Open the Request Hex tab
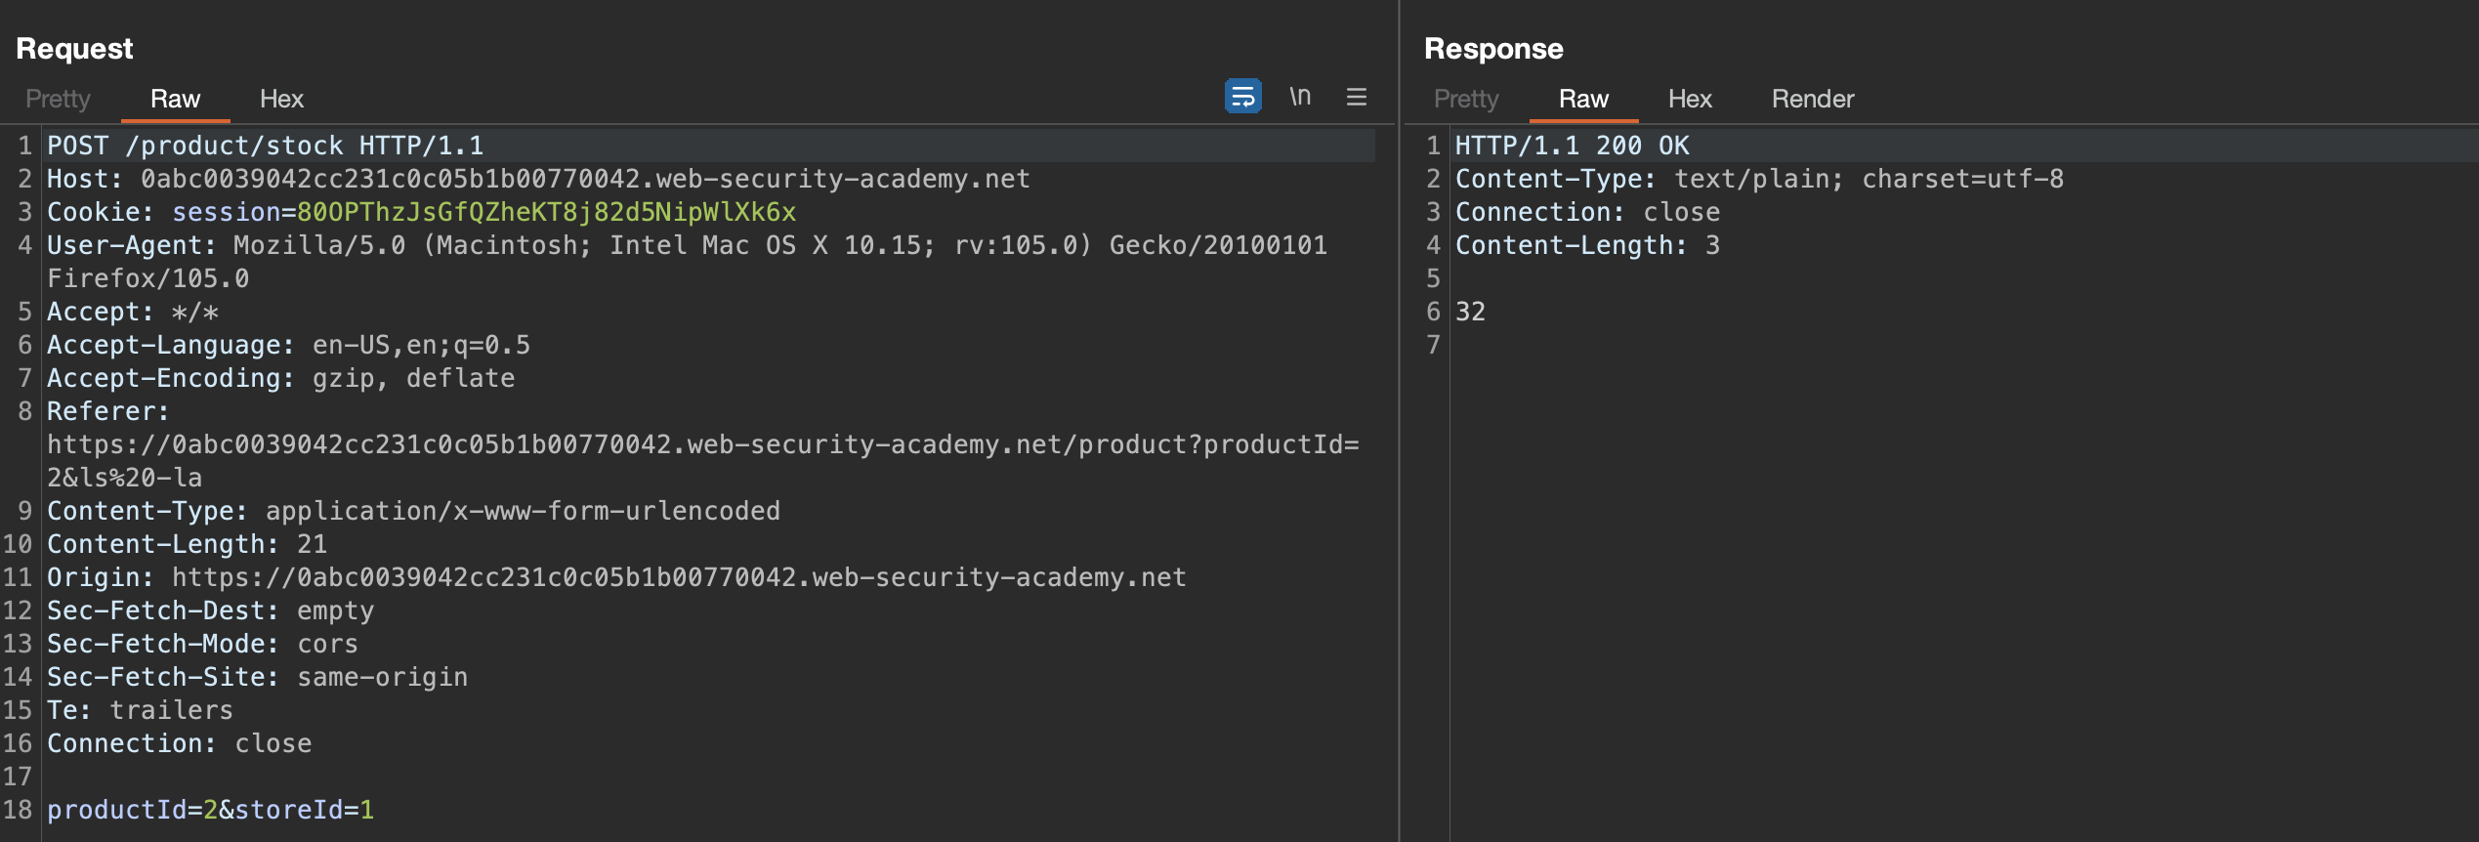This screenshot has height=842, width=2479. (281, 99)
